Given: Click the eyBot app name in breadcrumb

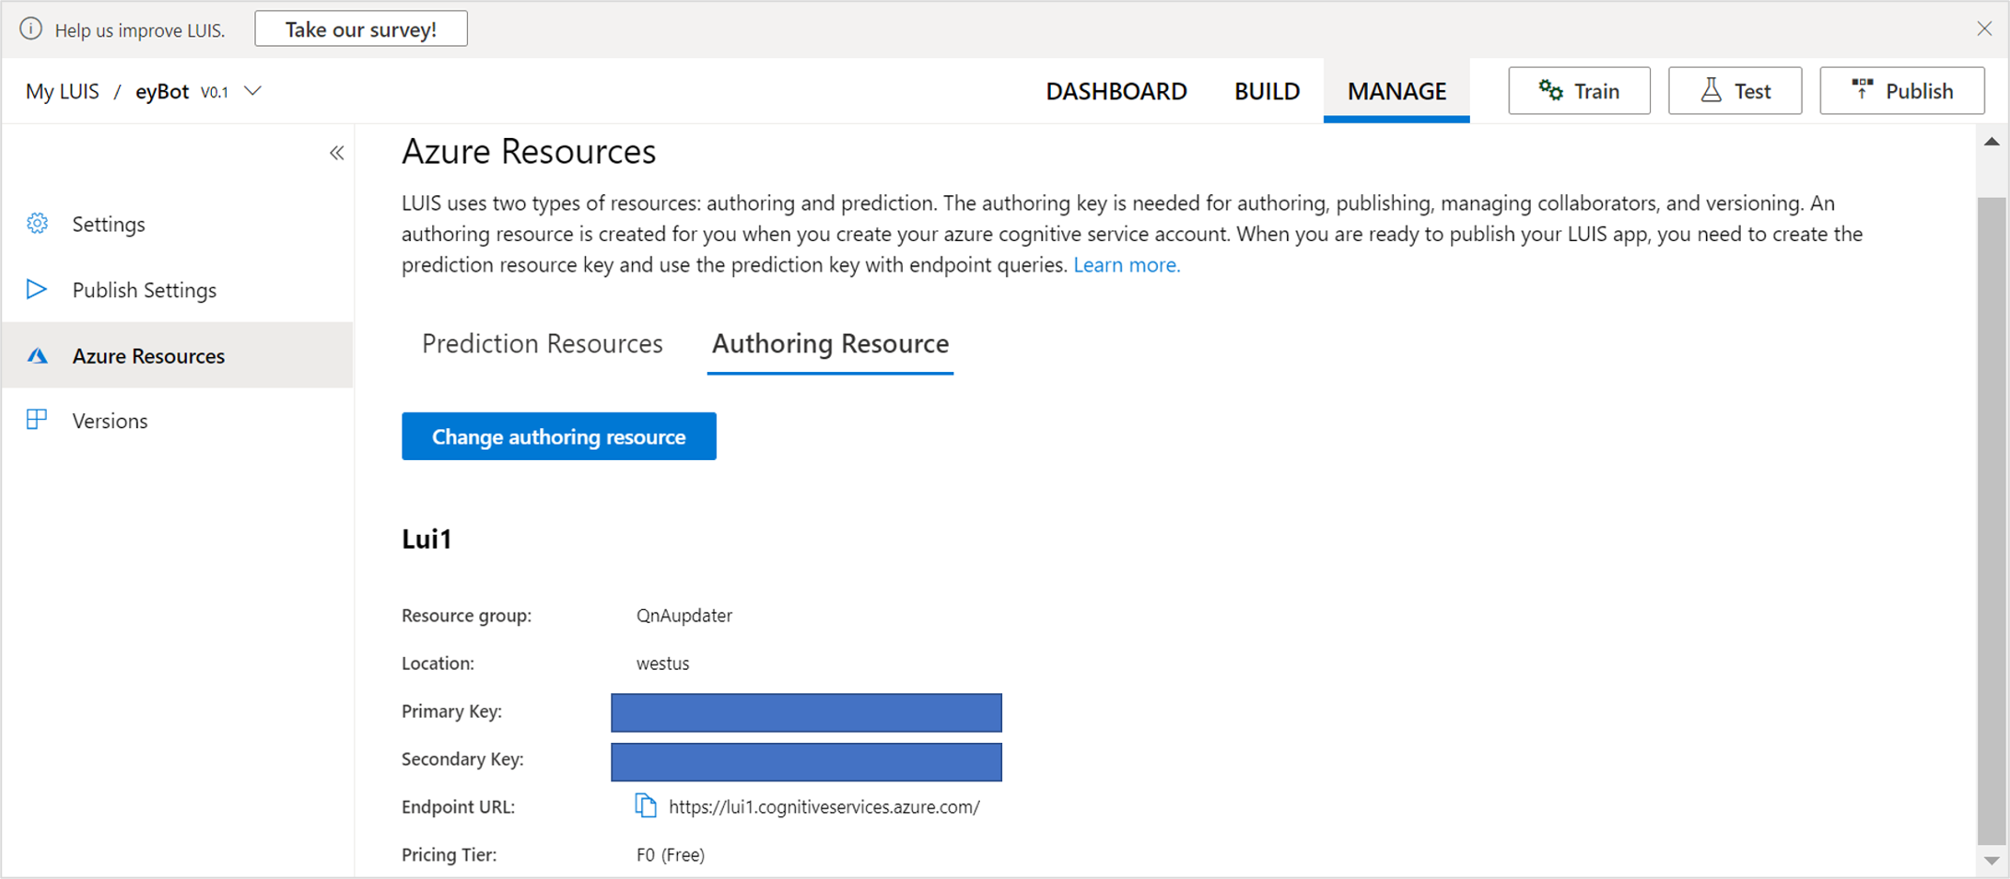Looking at the screenshot, I should (x=162, y=91).
